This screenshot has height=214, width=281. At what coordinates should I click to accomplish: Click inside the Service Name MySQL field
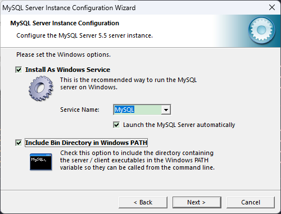pyautogui.click(x=138, y=110)
